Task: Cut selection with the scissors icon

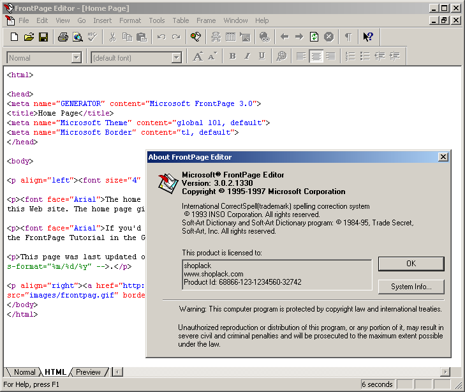Action: point(112,37)
